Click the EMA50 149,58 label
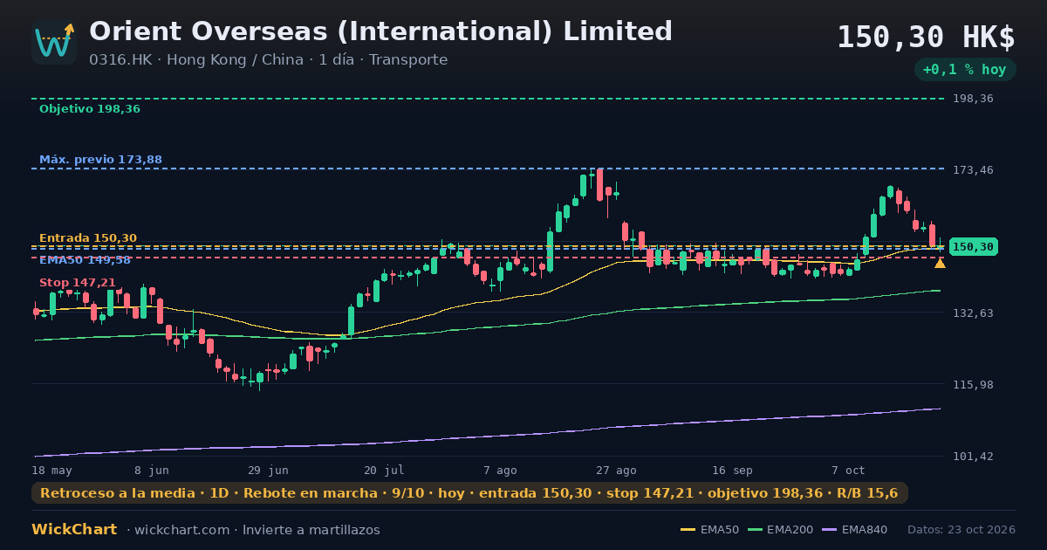The image size is (1047, 550). [x=85, y=260]
